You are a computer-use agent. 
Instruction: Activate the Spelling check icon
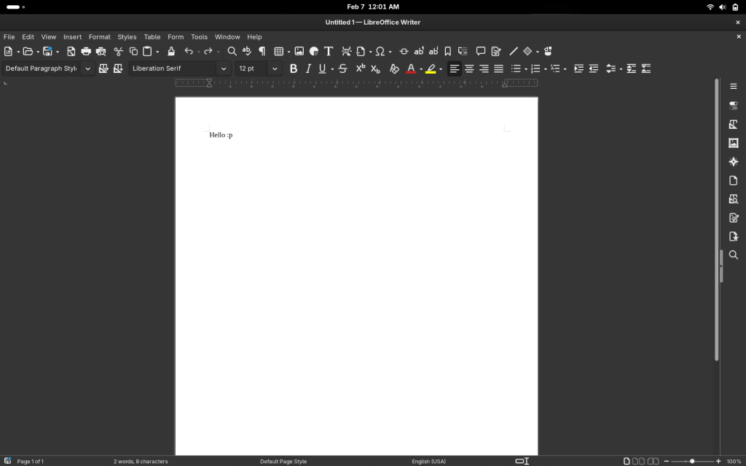[246, 51]
